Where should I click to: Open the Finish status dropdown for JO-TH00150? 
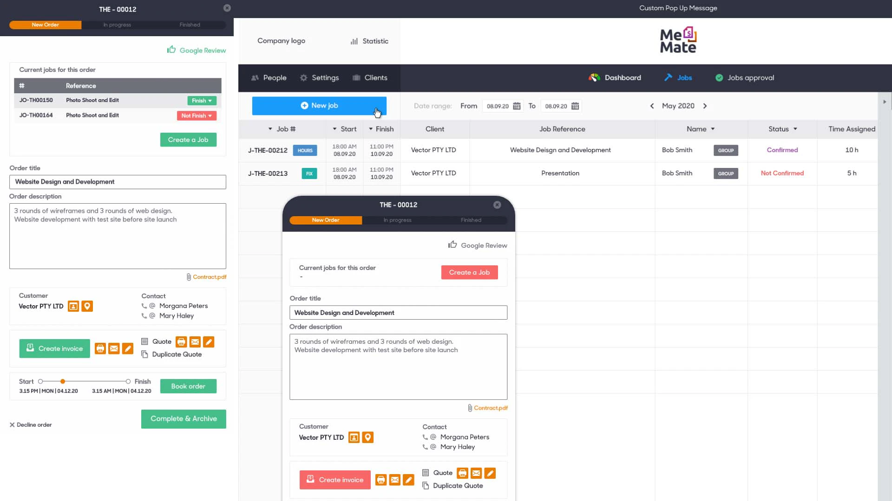[x=202, y=101]
